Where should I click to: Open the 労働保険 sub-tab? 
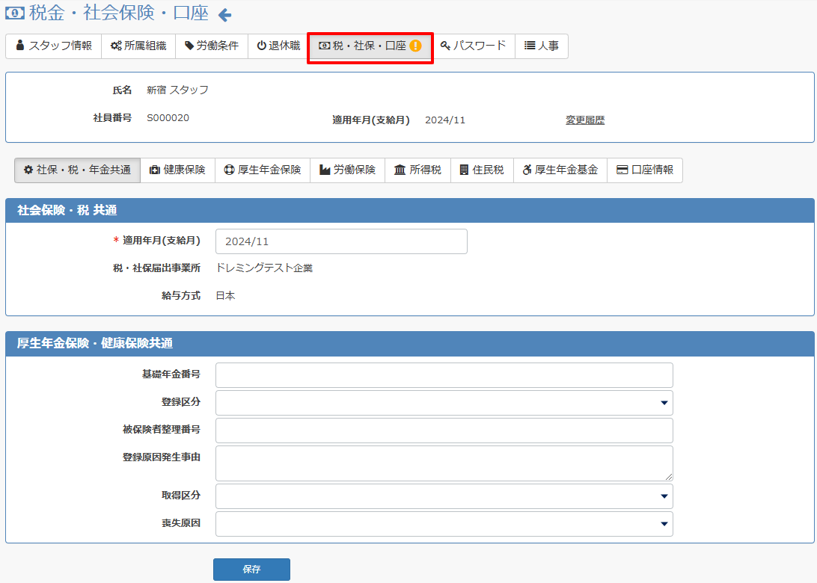(347, 170)
